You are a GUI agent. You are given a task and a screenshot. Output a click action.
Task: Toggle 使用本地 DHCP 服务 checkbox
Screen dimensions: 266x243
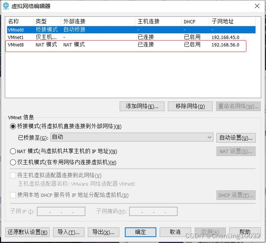tap(13, 195)
